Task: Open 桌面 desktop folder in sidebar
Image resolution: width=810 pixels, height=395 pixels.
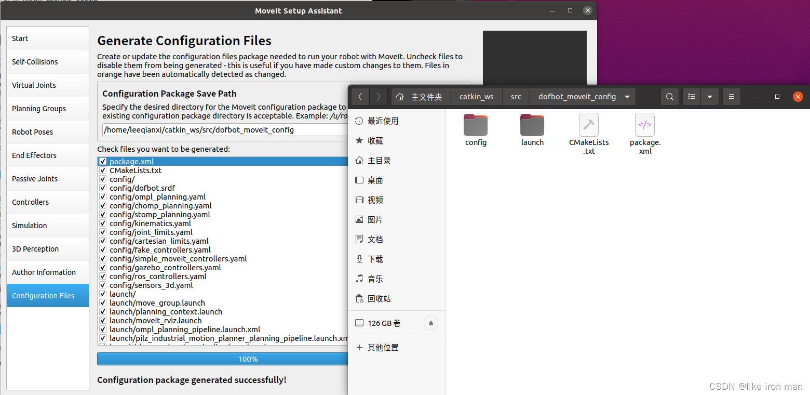Action: point(397,180)
